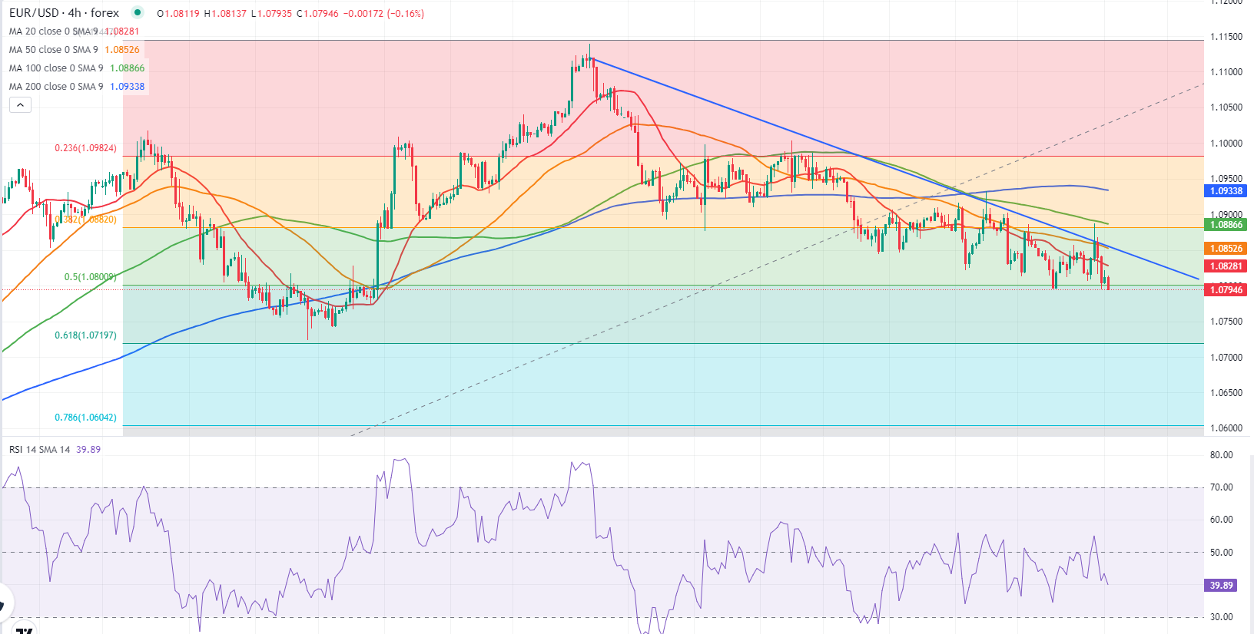
Task: Click the 1.07000 price axis tick
Action: (1226, 358)
